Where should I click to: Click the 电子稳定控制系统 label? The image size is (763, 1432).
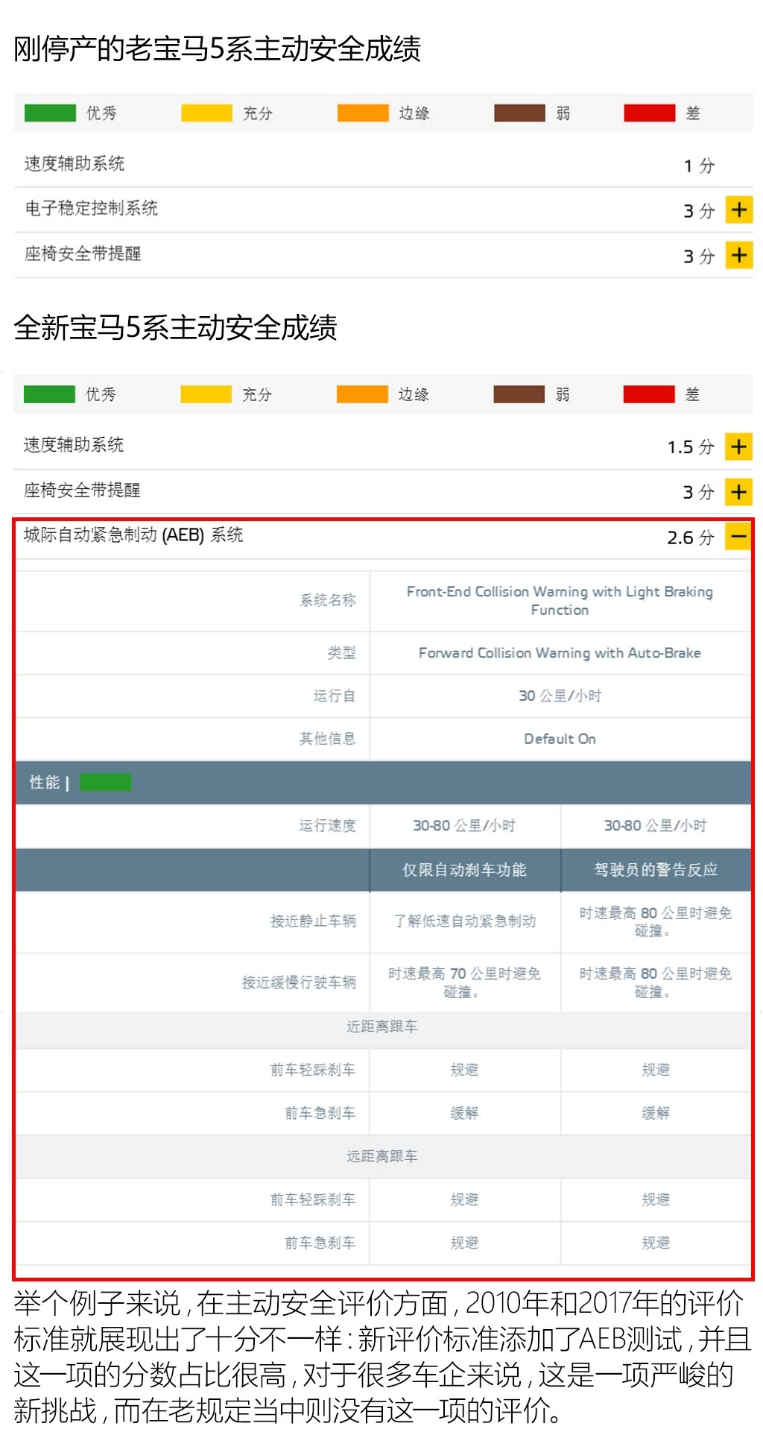tap(91, 209)
